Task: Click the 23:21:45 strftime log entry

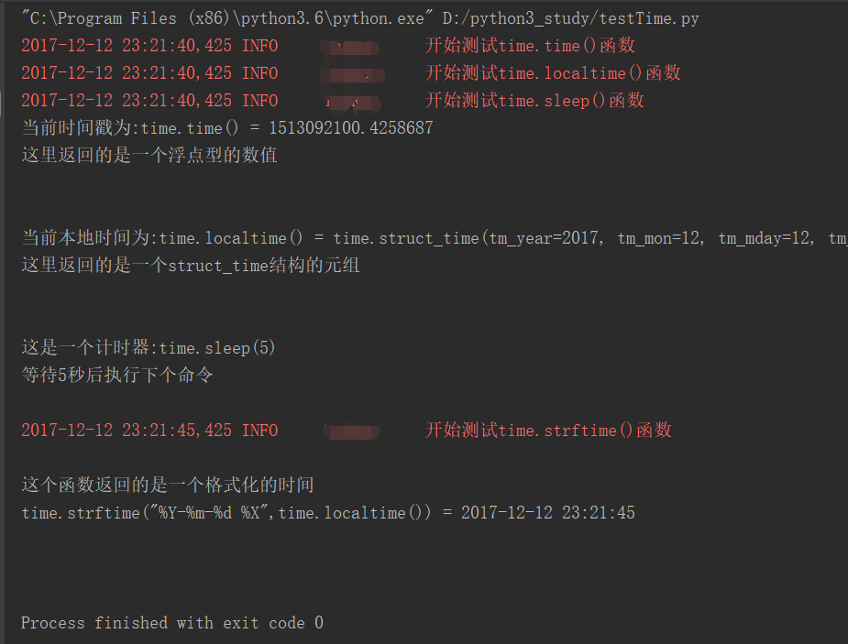Action: click(x=347, y=431)
